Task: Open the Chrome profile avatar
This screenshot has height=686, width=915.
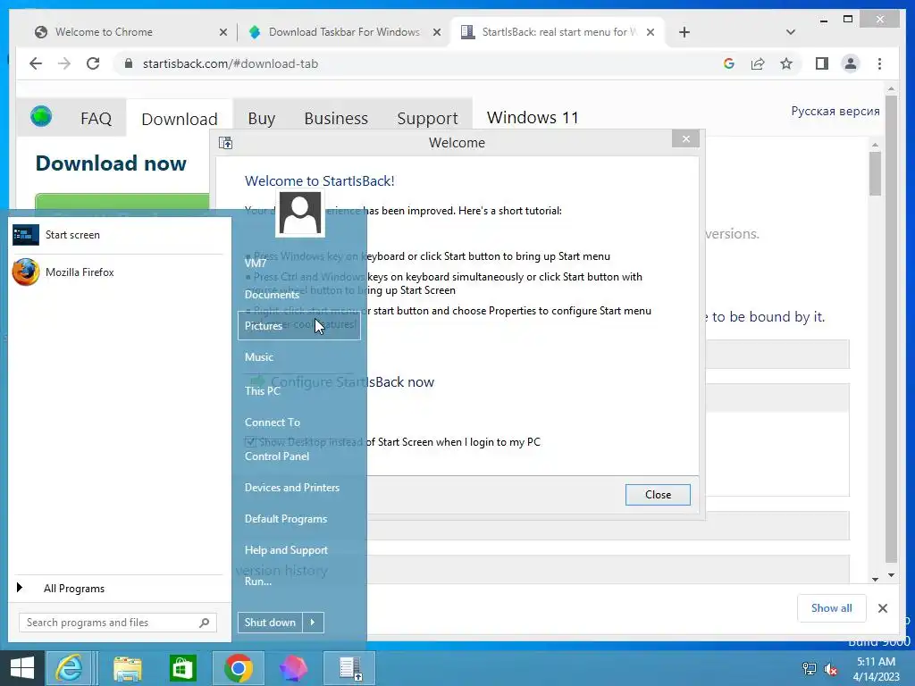Action: click(851, 63)
